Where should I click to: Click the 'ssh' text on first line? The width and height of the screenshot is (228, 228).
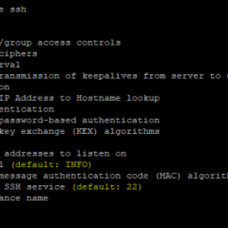tap(18, 10)
